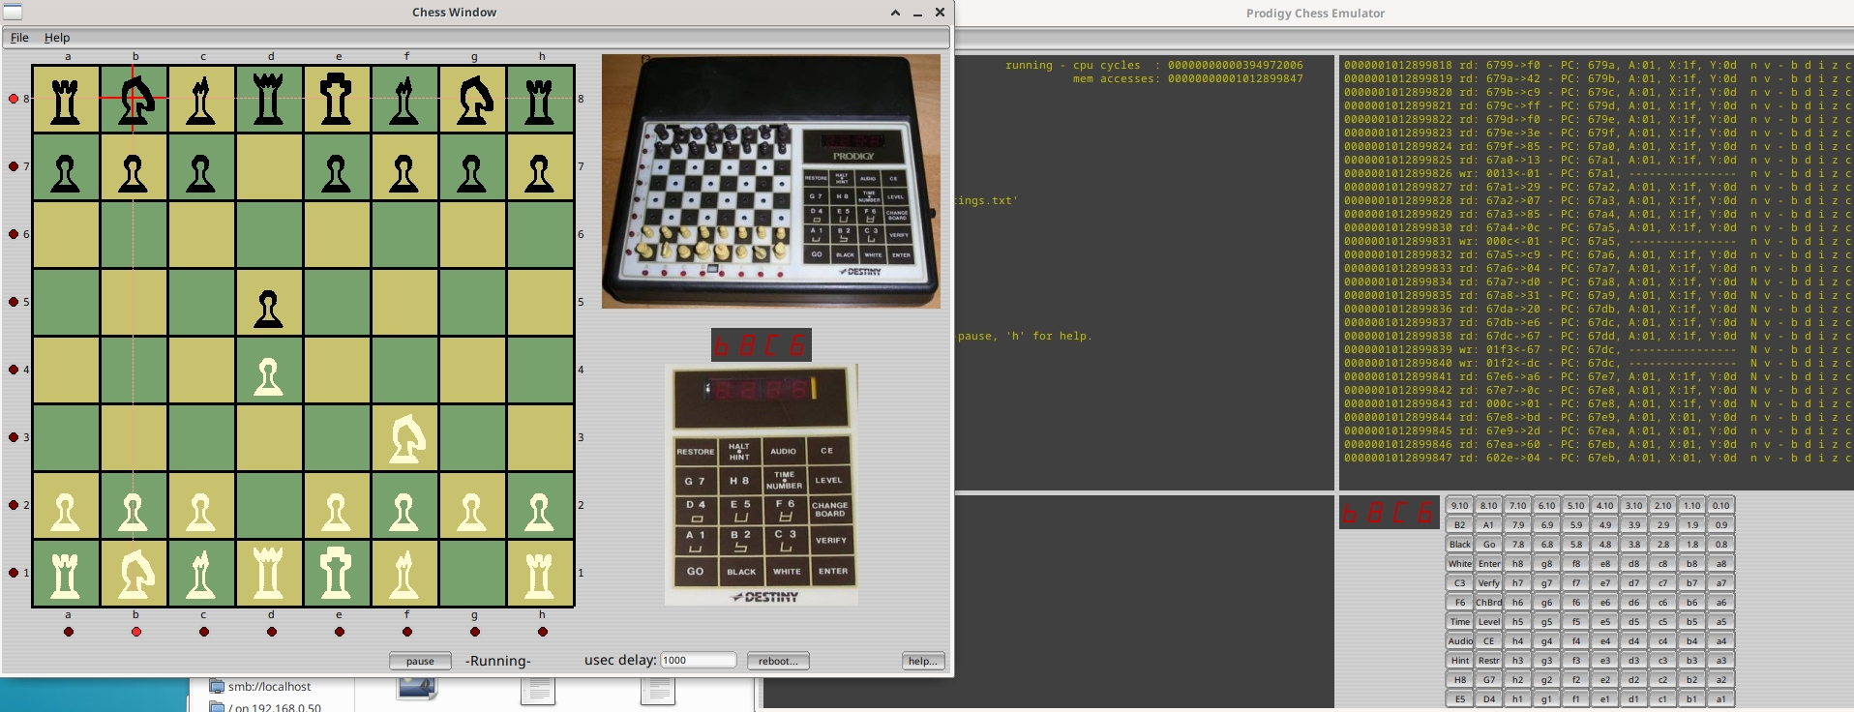Click the ChBrd button in emulator grid
Screen dimensions: 1854x712
(1489, 602)
